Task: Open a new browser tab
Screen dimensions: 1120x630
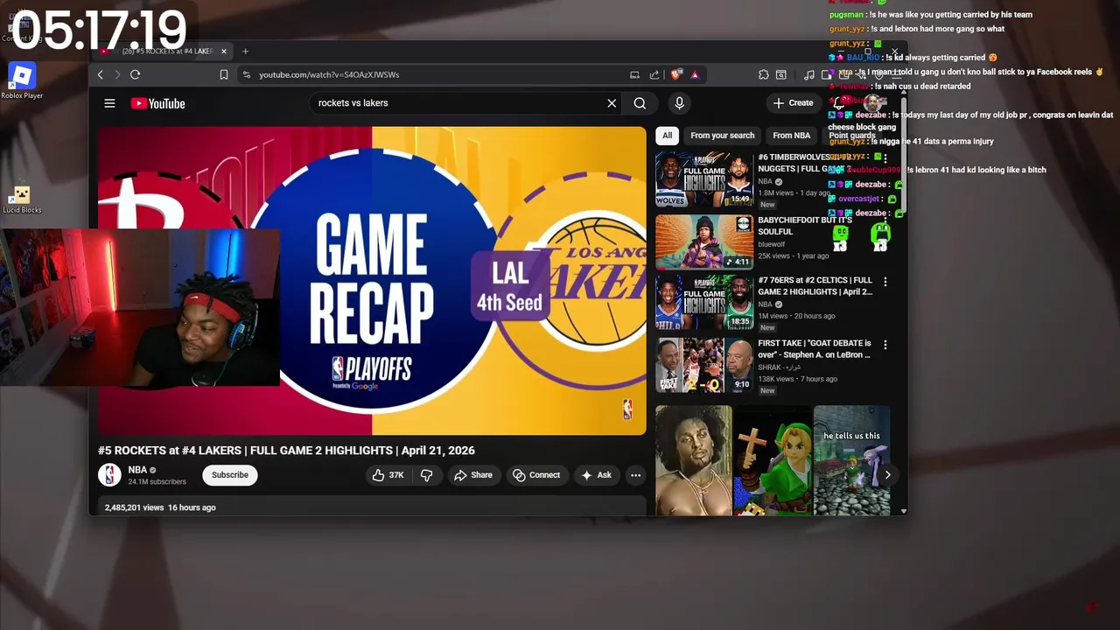Action: [x=245, y=51]
